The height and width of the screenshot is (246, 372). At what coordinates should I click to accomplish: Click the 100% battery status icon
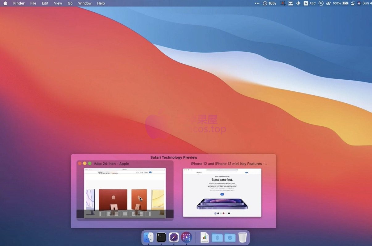pyautogui.click(x=341, y=3)
